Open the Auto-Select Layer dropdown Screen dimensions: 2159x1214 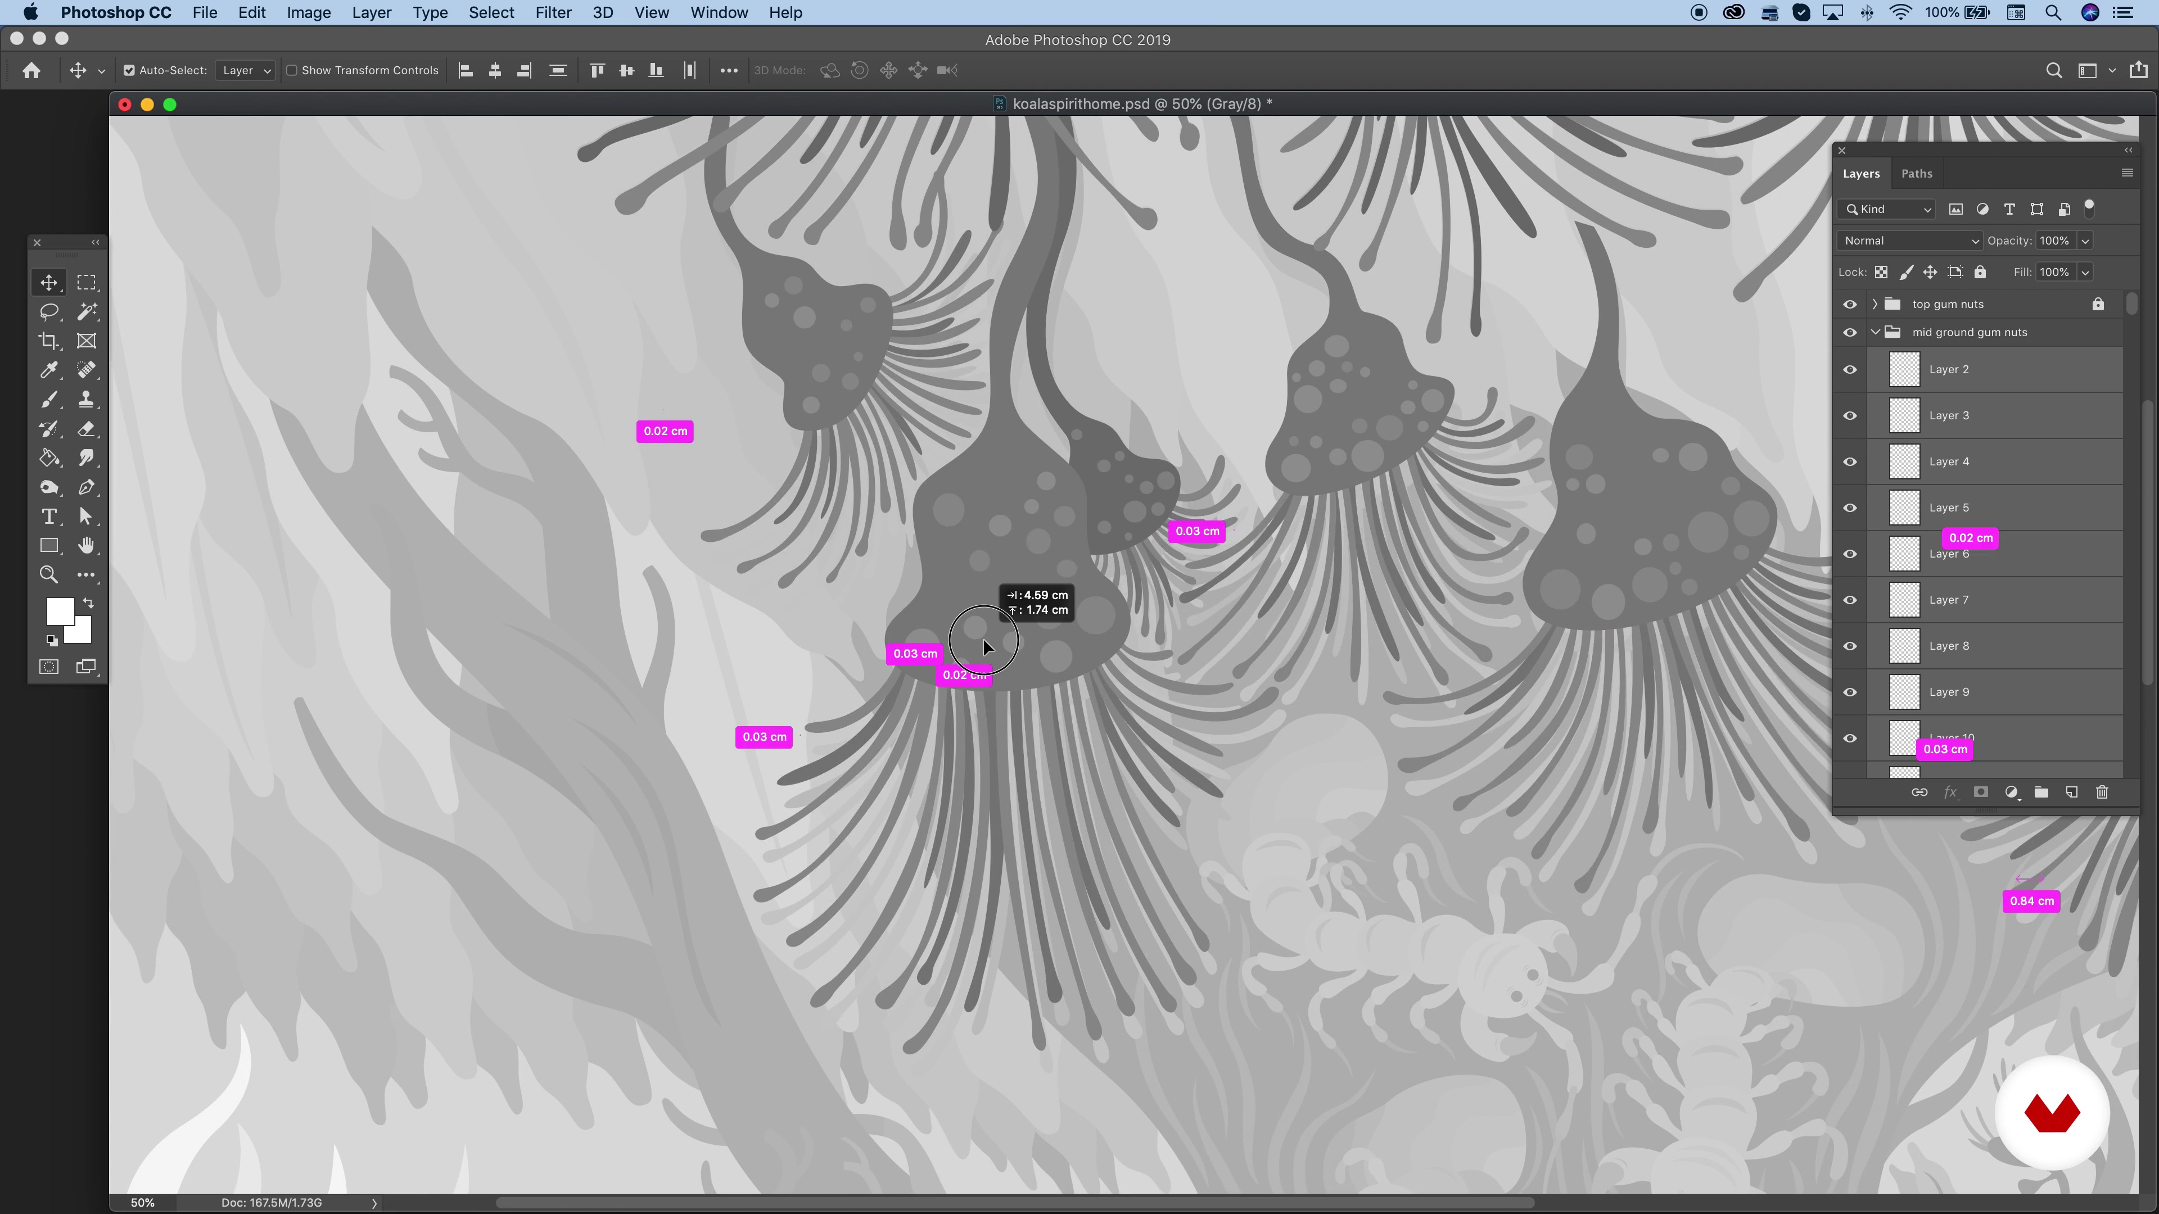245,70
